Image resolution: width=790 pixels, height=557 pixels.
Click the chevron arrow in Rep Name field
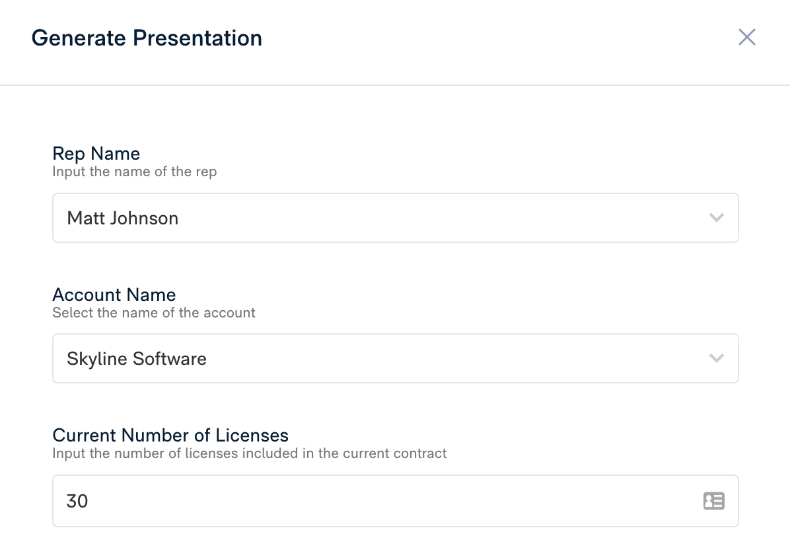tap(716, 218)
